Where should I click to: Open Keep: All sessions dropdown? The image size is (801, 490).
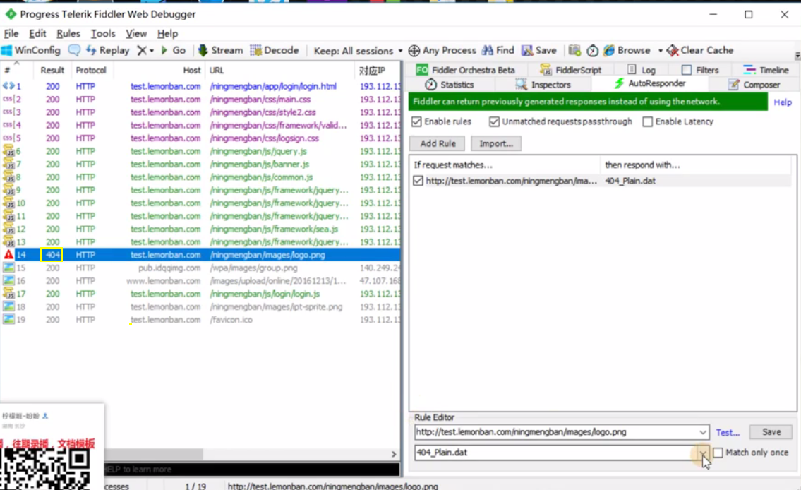358,51
